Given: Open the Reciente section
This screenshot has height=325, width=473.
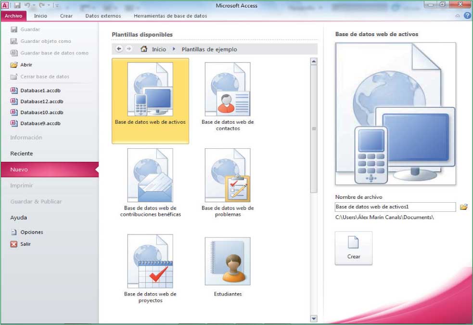Looking at the screenshot, I should (22, 153).
